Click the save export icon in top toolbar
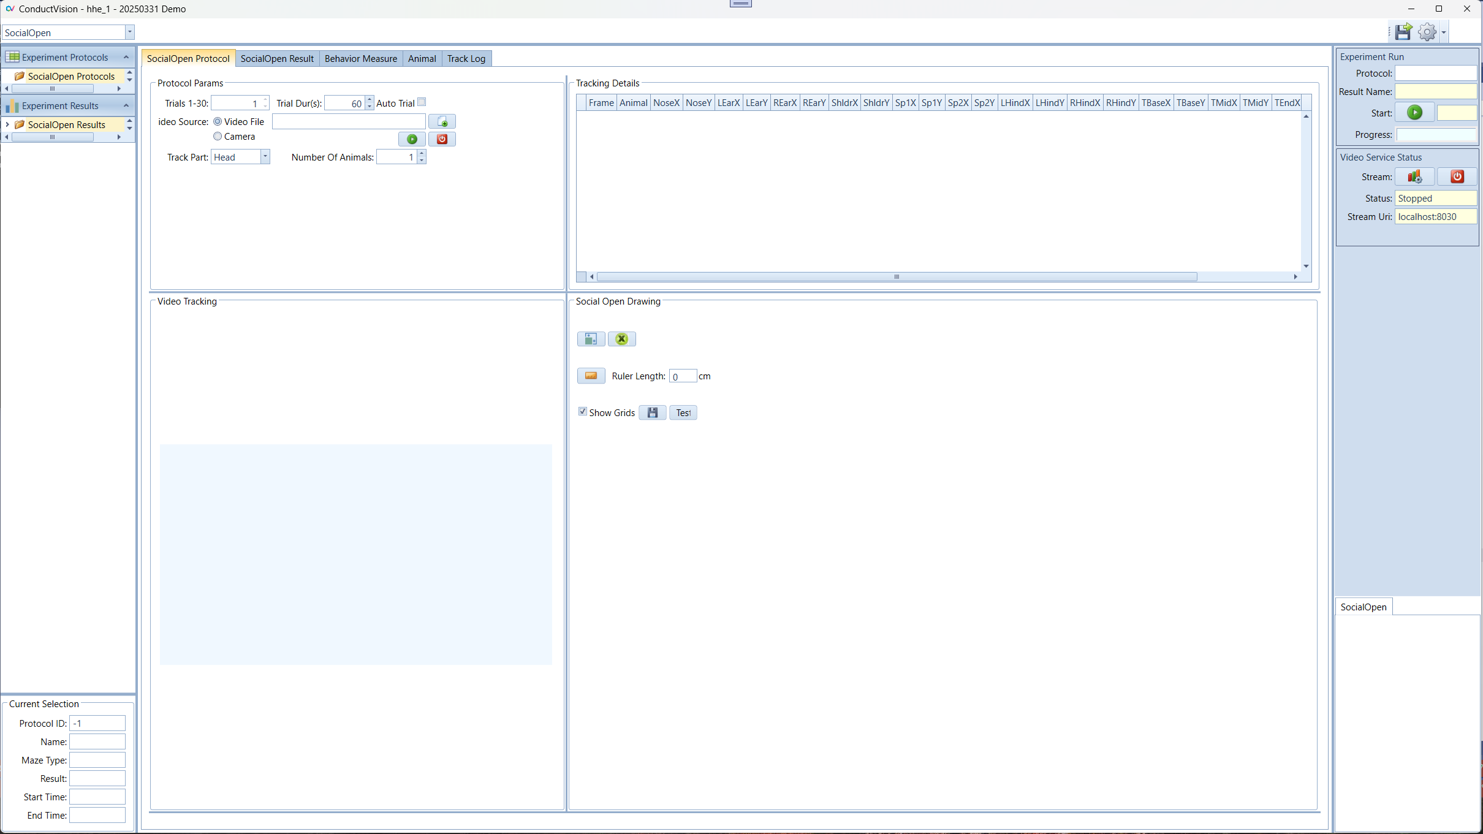This screenshot has height=834, width=1483. (1403, 32)
